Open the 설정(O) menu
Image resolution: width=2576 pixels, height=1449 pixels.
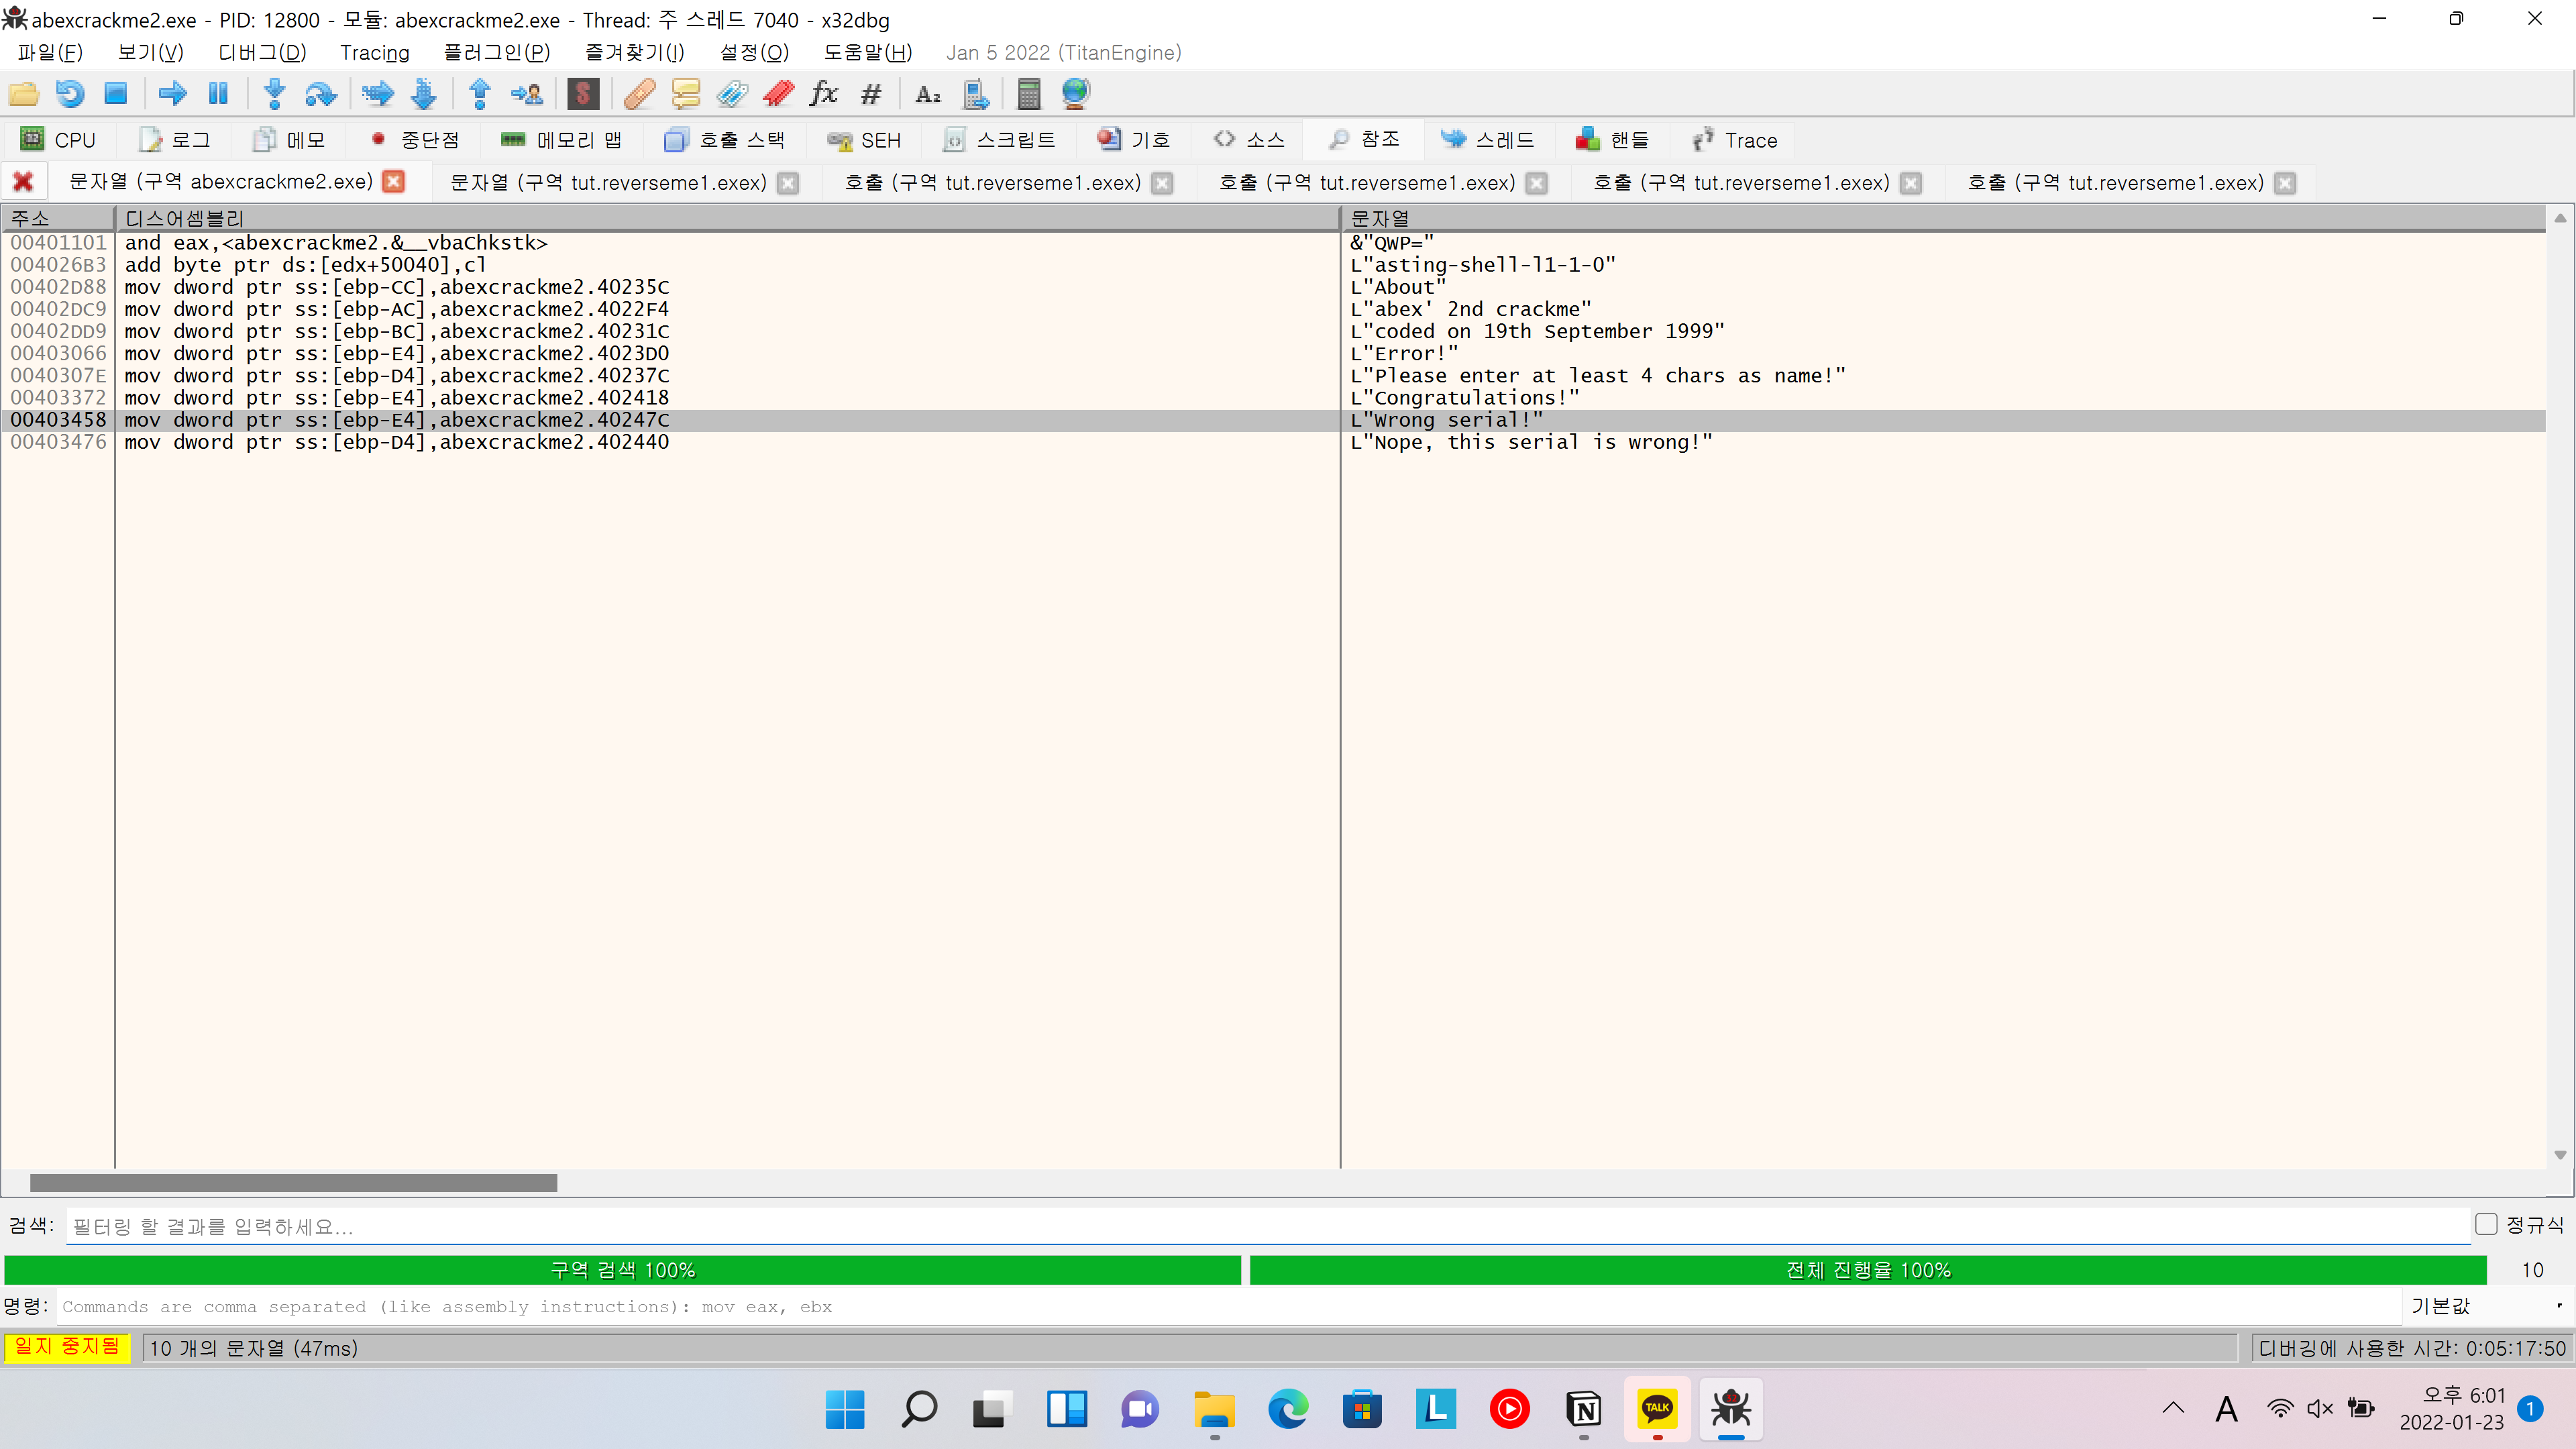(x=755, y=52)
